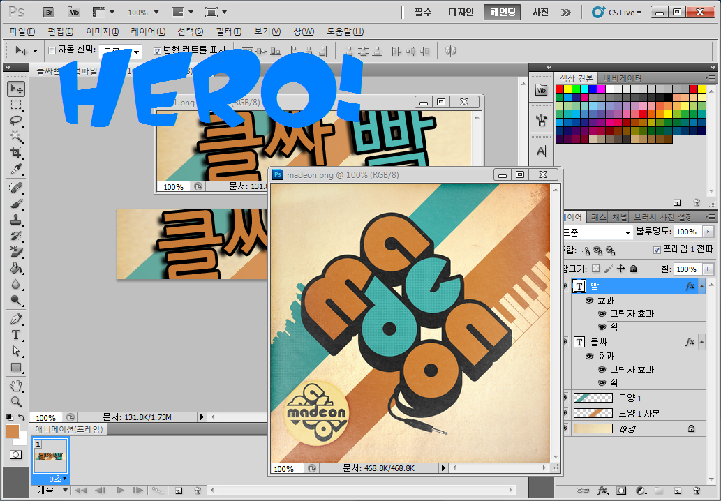Toggle the 프레임 1 전파 checkbox
721x501 pixels.
point(657,250)
